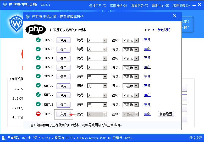
Task: Click the 更多 link for PHP5.4
Action: pyautogui.click(x=147, y=58)
